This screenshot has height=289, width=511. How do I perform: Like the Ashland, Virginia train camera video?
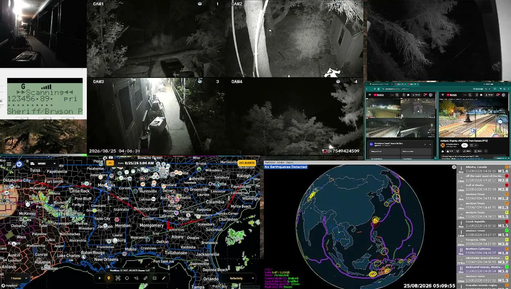coord(450,151)
